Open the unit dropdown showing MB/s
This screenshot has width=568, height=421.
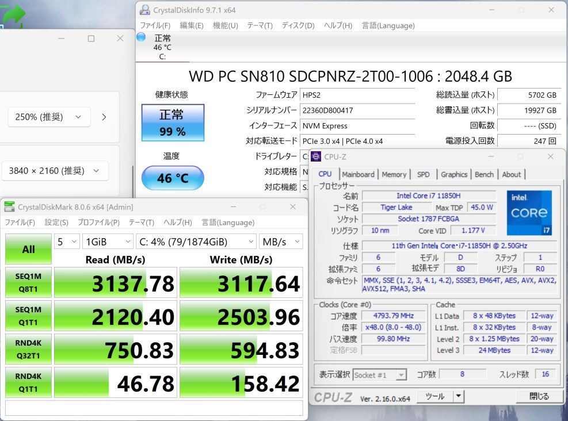[281, 242]
